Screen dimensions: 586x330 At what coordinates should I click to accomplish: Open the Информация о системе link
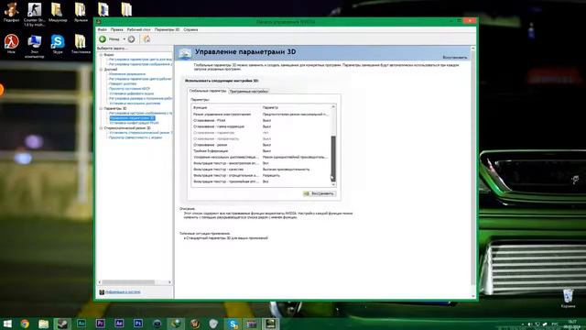coord(123,292)
